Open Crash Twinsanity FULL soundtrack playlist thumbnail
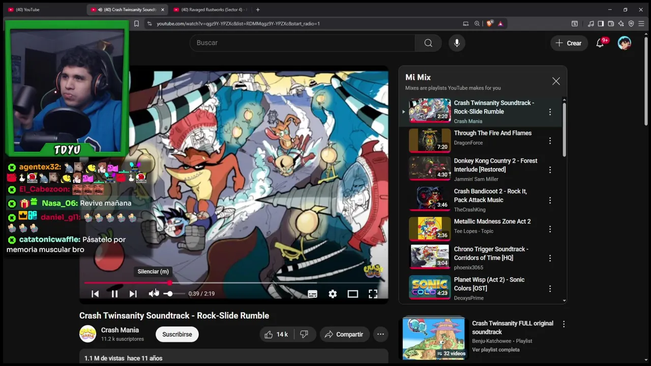 433,339
